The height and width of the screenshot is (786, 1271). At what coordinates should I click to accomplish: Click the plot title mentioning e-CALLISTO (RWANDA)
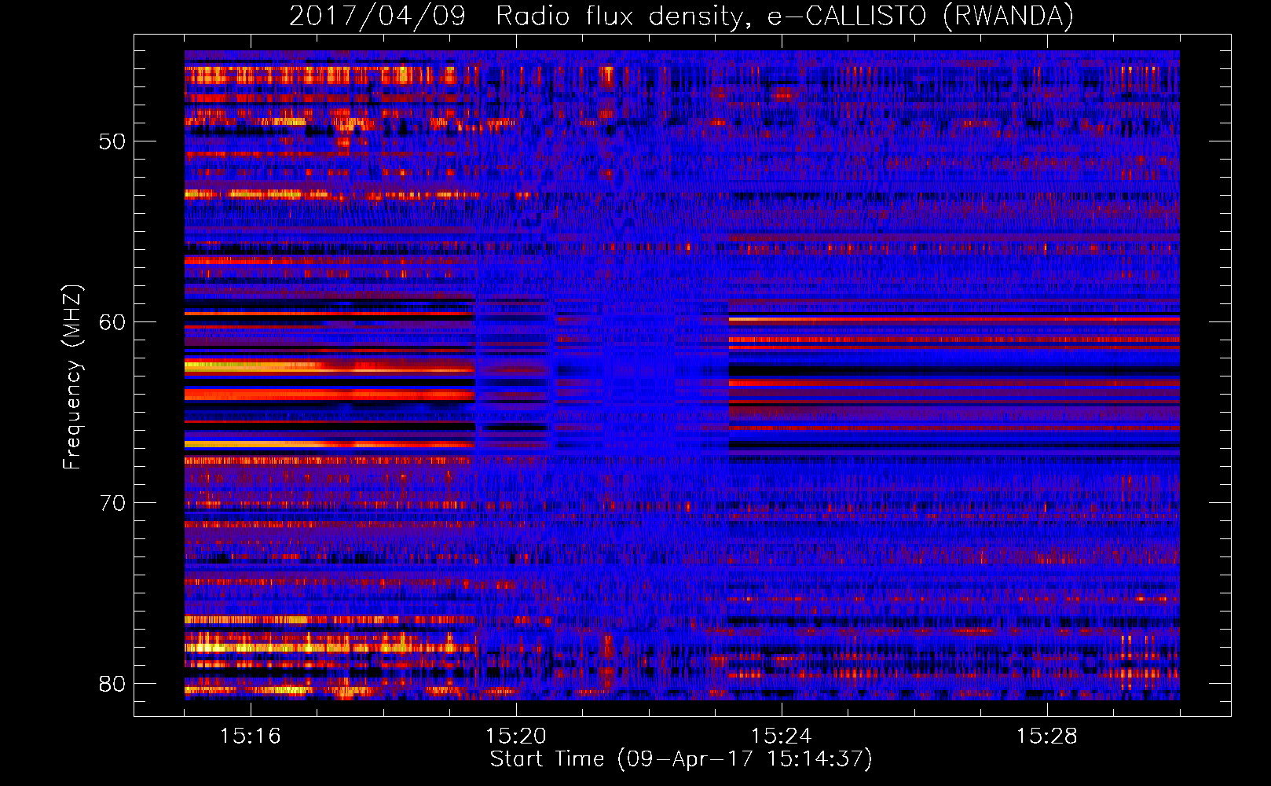point(681,16)
